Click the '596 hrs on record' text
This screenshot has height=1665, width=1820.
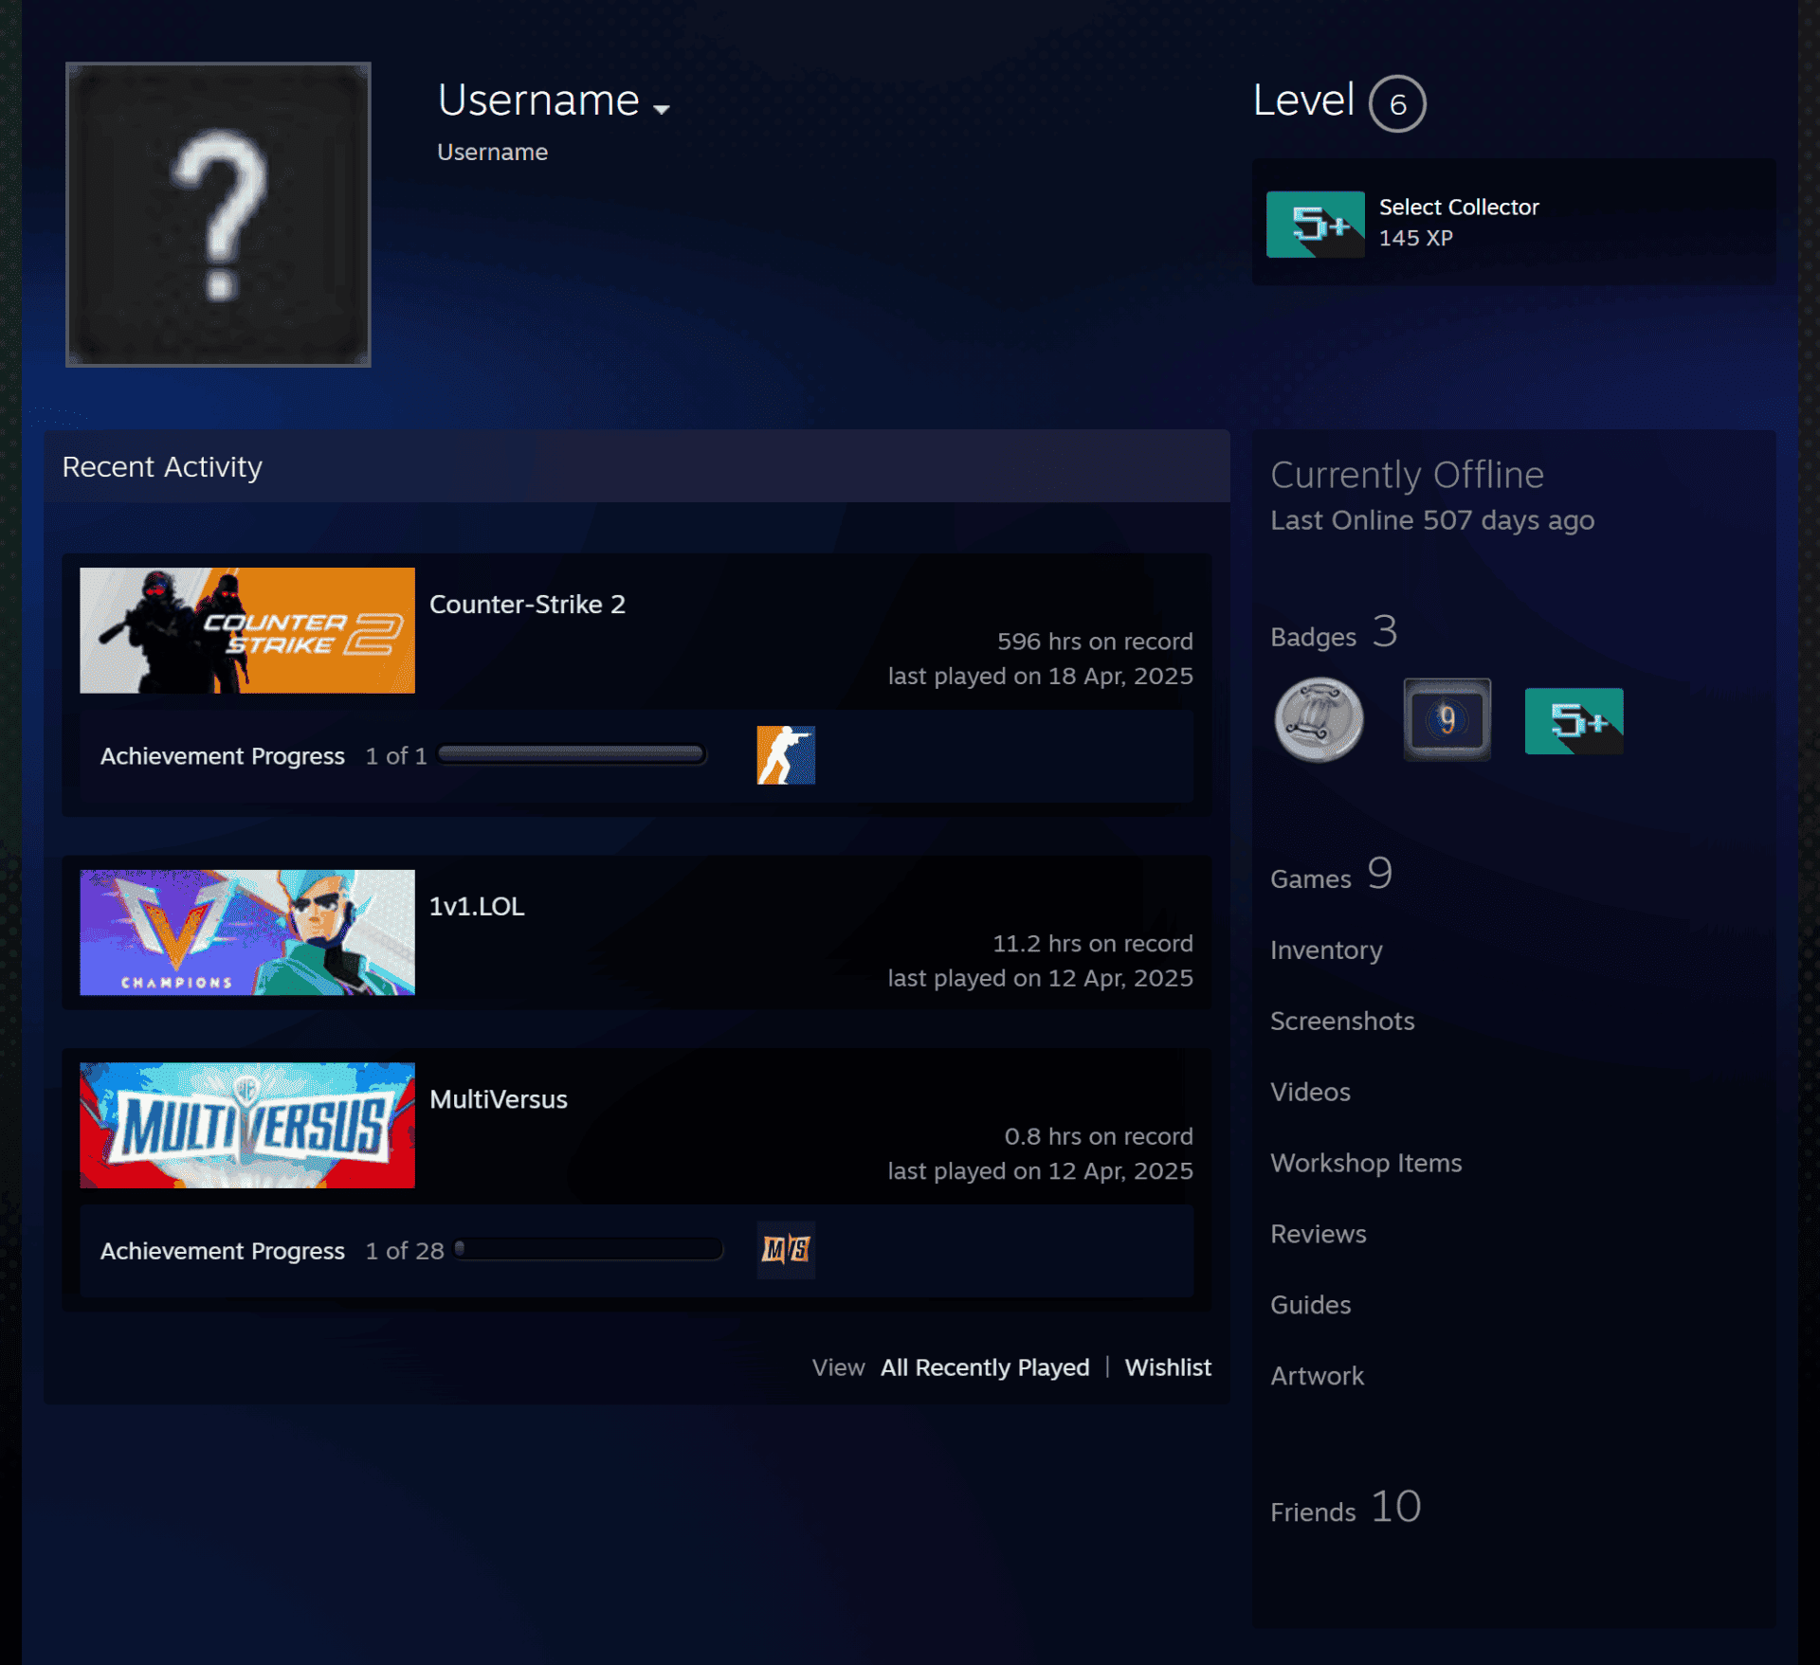point(1095,642)
